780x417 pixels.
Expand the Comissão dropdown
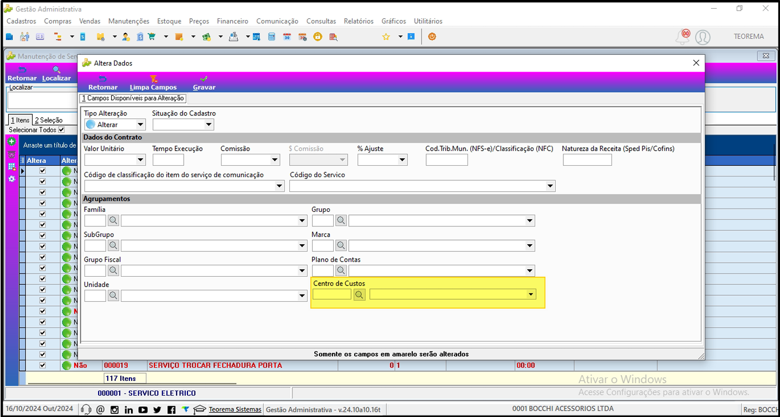[x=275, y=160]
